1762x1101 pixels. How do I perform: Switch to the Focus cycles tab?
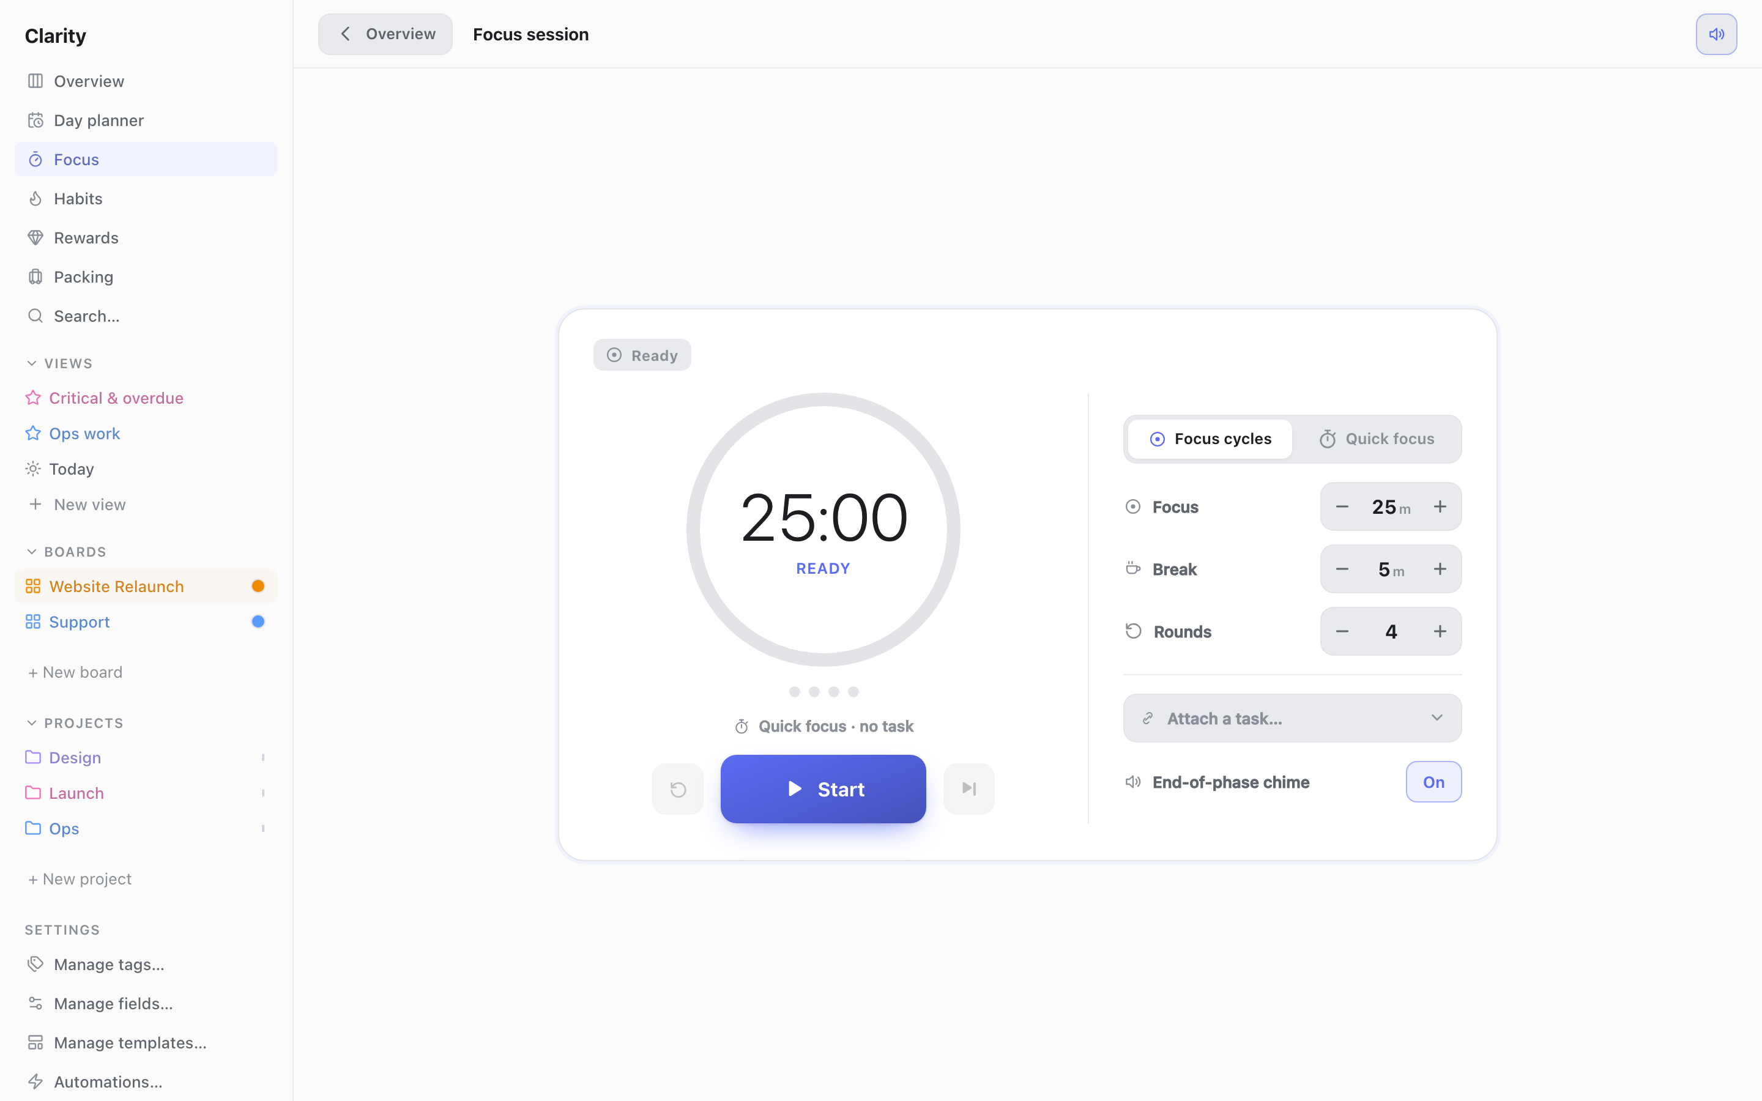coord(1210,439)
